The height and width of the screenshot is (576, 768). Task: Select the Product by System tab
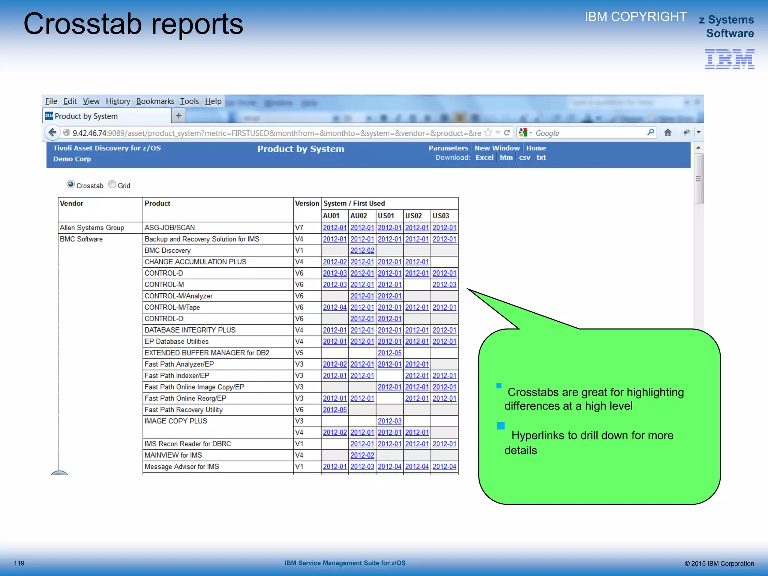coord(107,116)
